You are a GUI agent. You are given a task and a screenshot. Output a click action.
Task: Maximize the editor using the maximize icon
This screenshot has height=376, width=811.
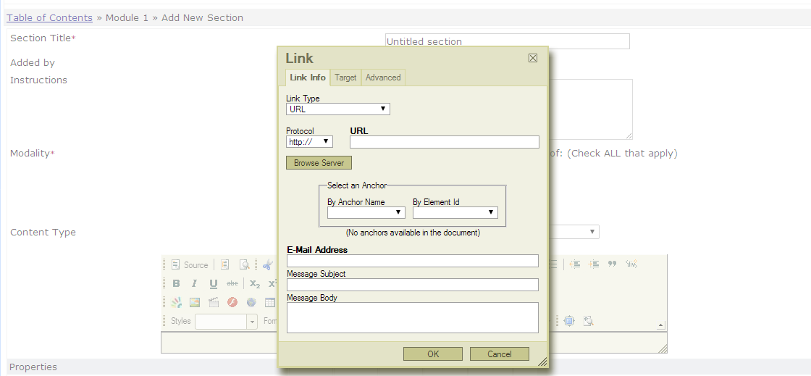coord(569,321)
